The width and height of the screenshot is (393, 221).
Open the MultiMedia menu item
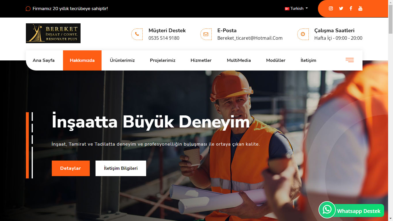point(239,60)
